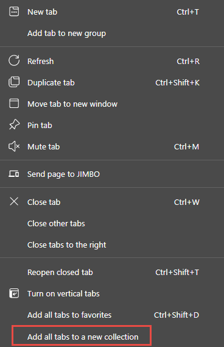Click the Move tab to new window icon
This screenshot has width=224, height=347.
click(x=14, y=104)
